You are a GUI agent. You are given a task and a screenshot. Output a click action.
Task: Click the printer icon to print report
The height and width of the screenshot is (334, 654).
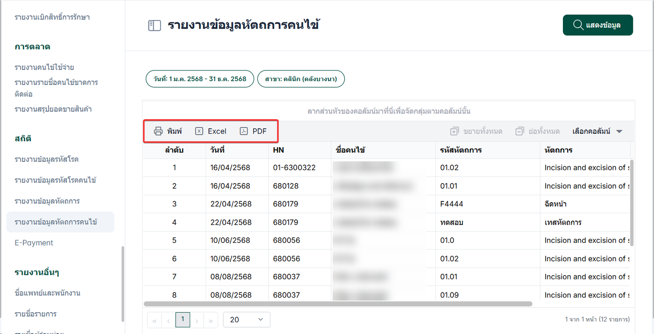158,131
